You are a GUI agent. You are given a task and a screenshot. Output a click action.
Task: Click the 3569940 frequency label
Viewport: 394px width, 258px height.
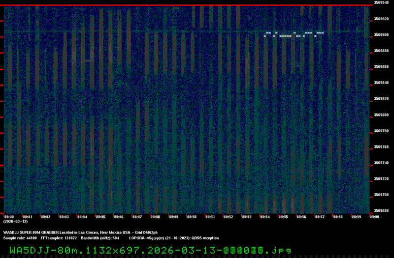(381, 3)
